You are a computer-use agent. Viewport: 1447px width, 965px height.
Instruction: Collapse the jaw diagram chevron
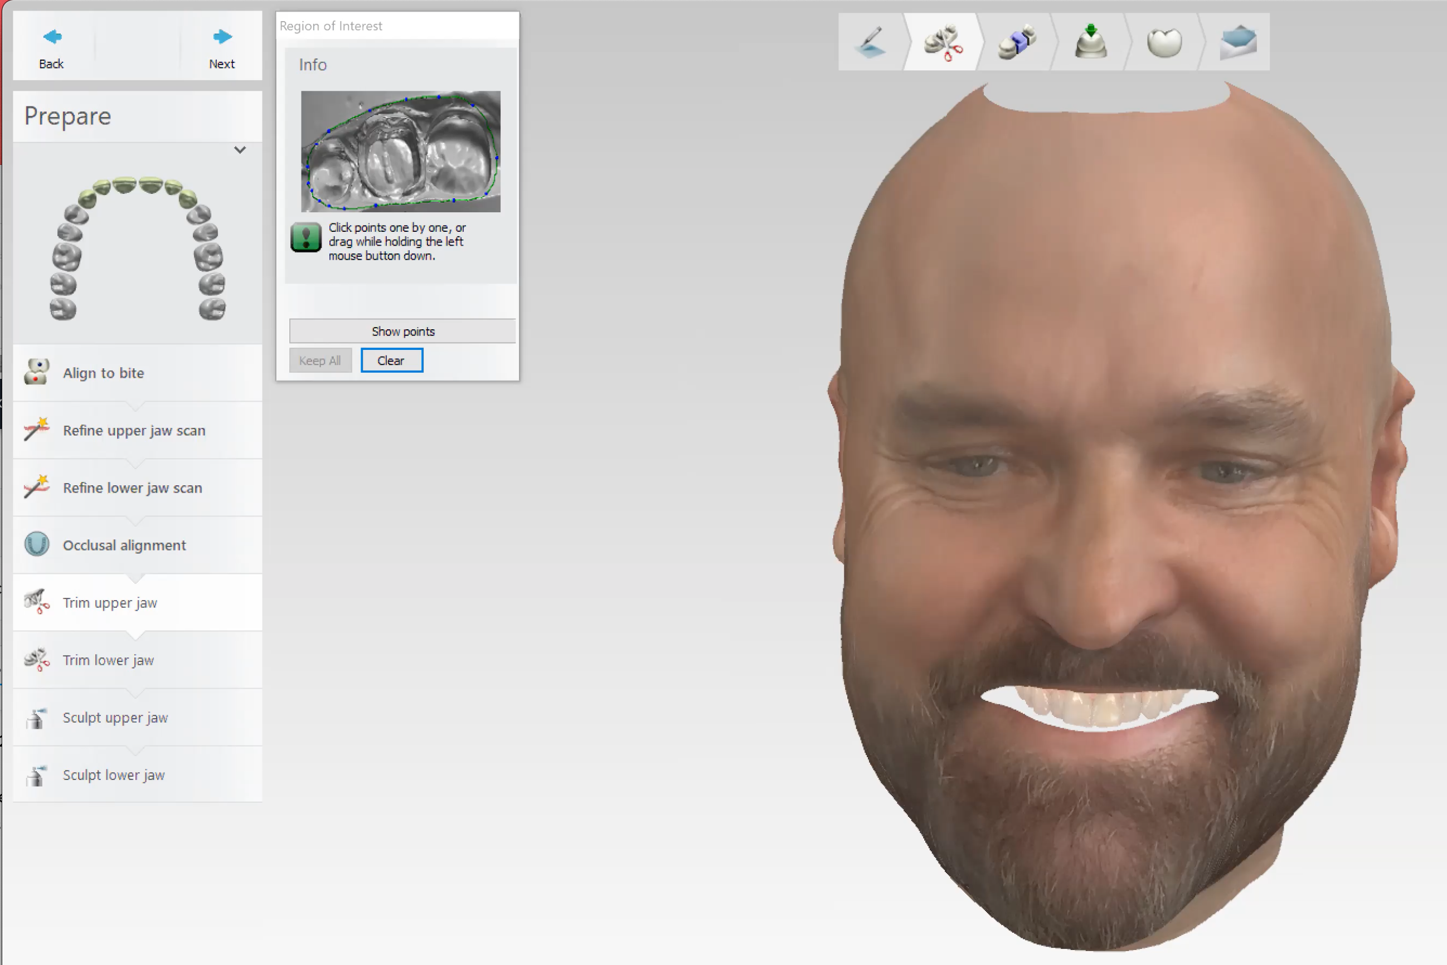[x=240, y=149]
